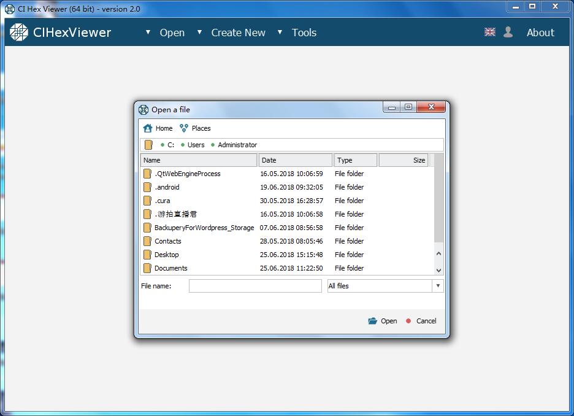Click the date 25.06.2018 15:15:48
This screenshot has height=416, width=574.
click(x=291, y=255)
